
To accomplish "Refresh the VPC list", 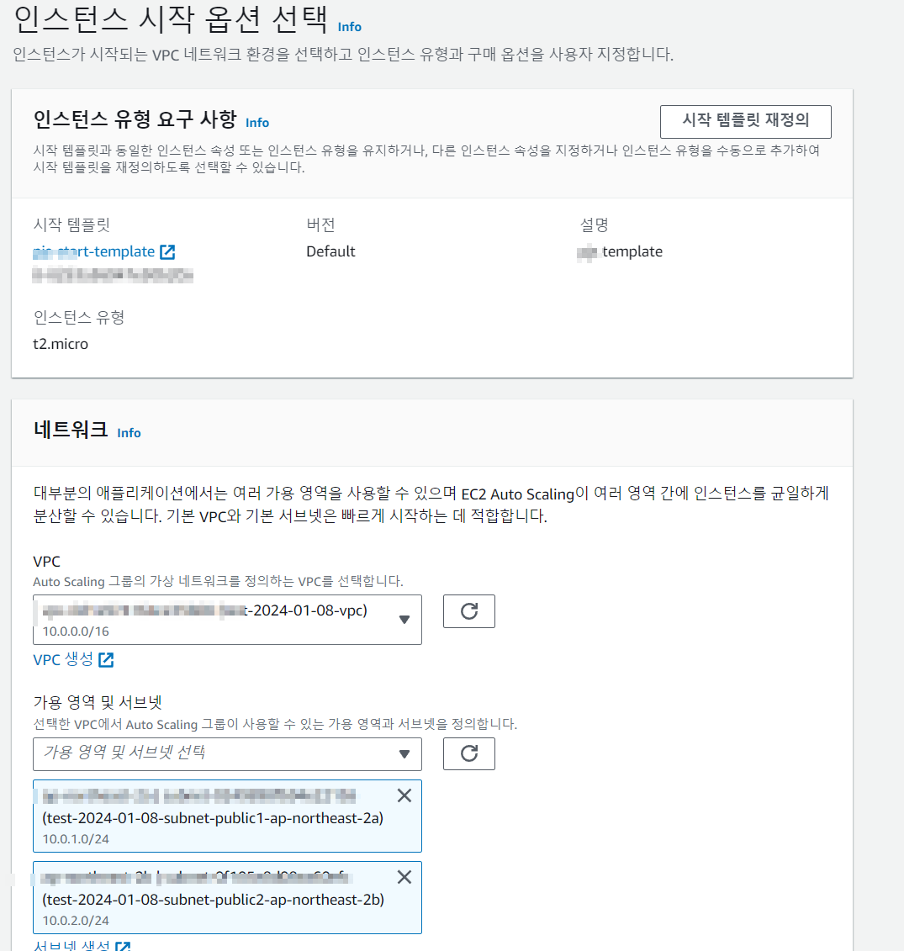I will pyautogui.click(x=469, y=610).
